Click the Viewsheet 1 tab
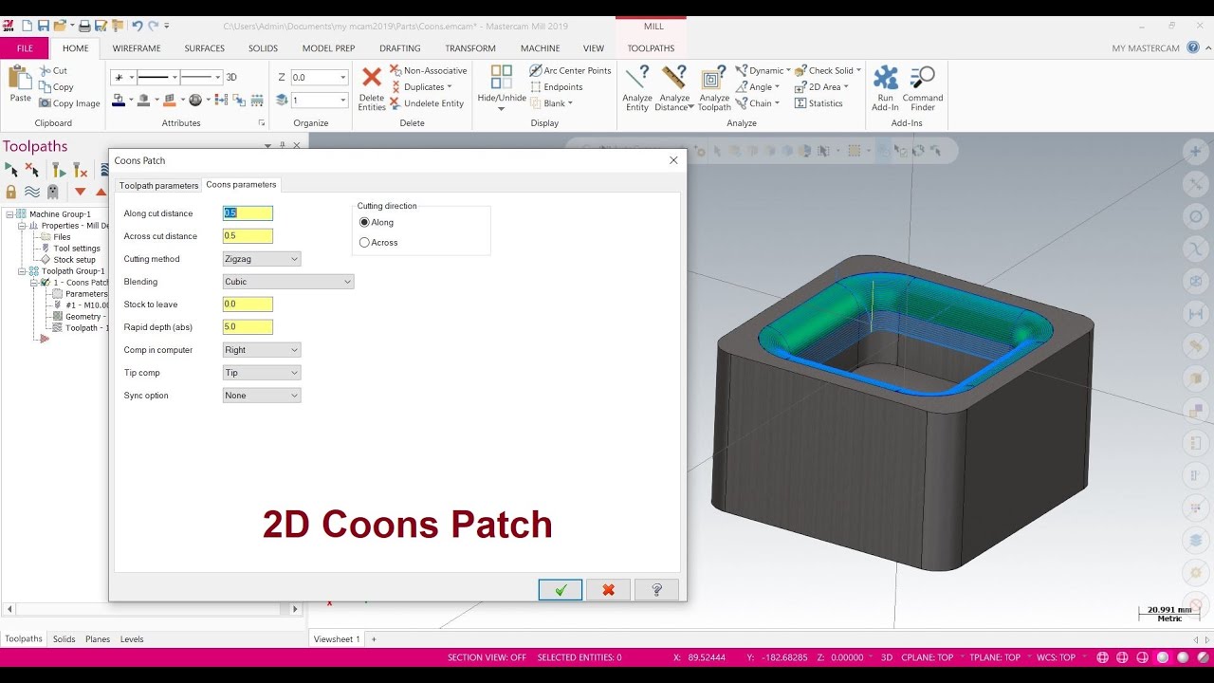The image size is (1214, 683). tap(337, 639)
